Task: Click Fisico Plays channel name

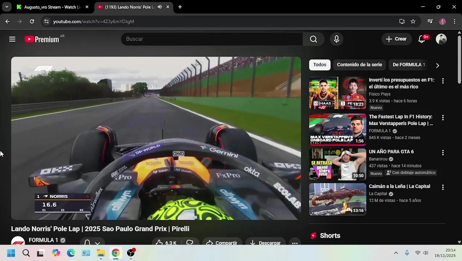Action: 380,94
